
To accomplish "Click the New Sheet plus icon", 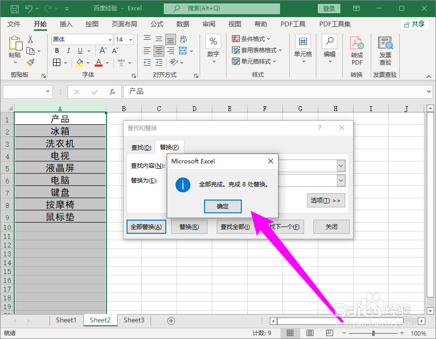I will point(171,321).
